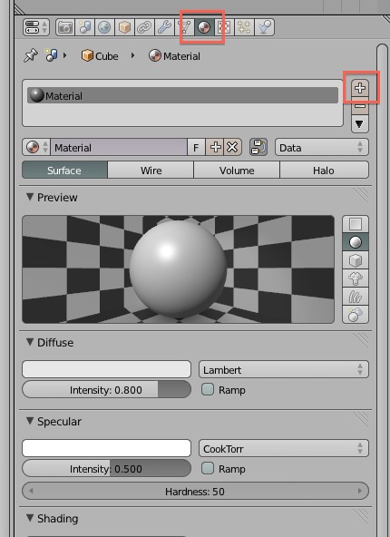
Task: Set preview to large sphere with sky
Action: (356, 315)
